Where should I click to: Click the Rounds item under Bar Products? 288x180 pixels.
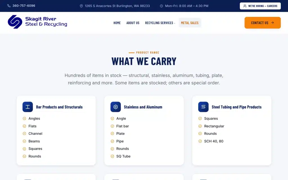point(35,156)
